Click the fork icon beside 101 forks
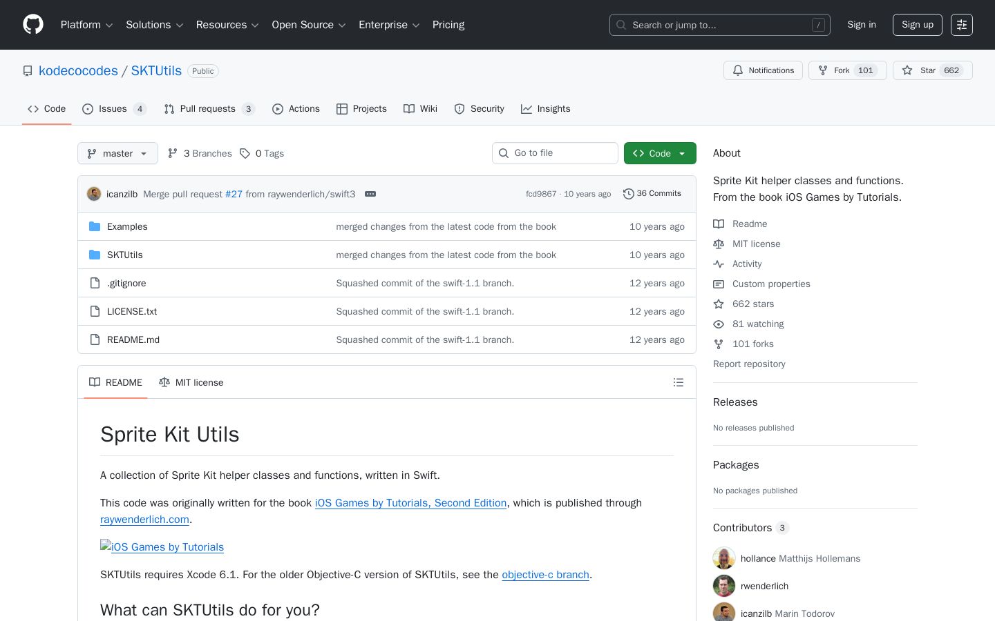 719,344
